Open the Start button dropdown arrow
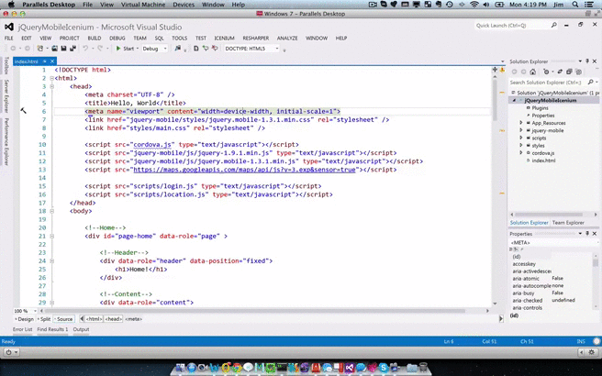The height and width of the screenshot is (376, 602). (138, 49)
